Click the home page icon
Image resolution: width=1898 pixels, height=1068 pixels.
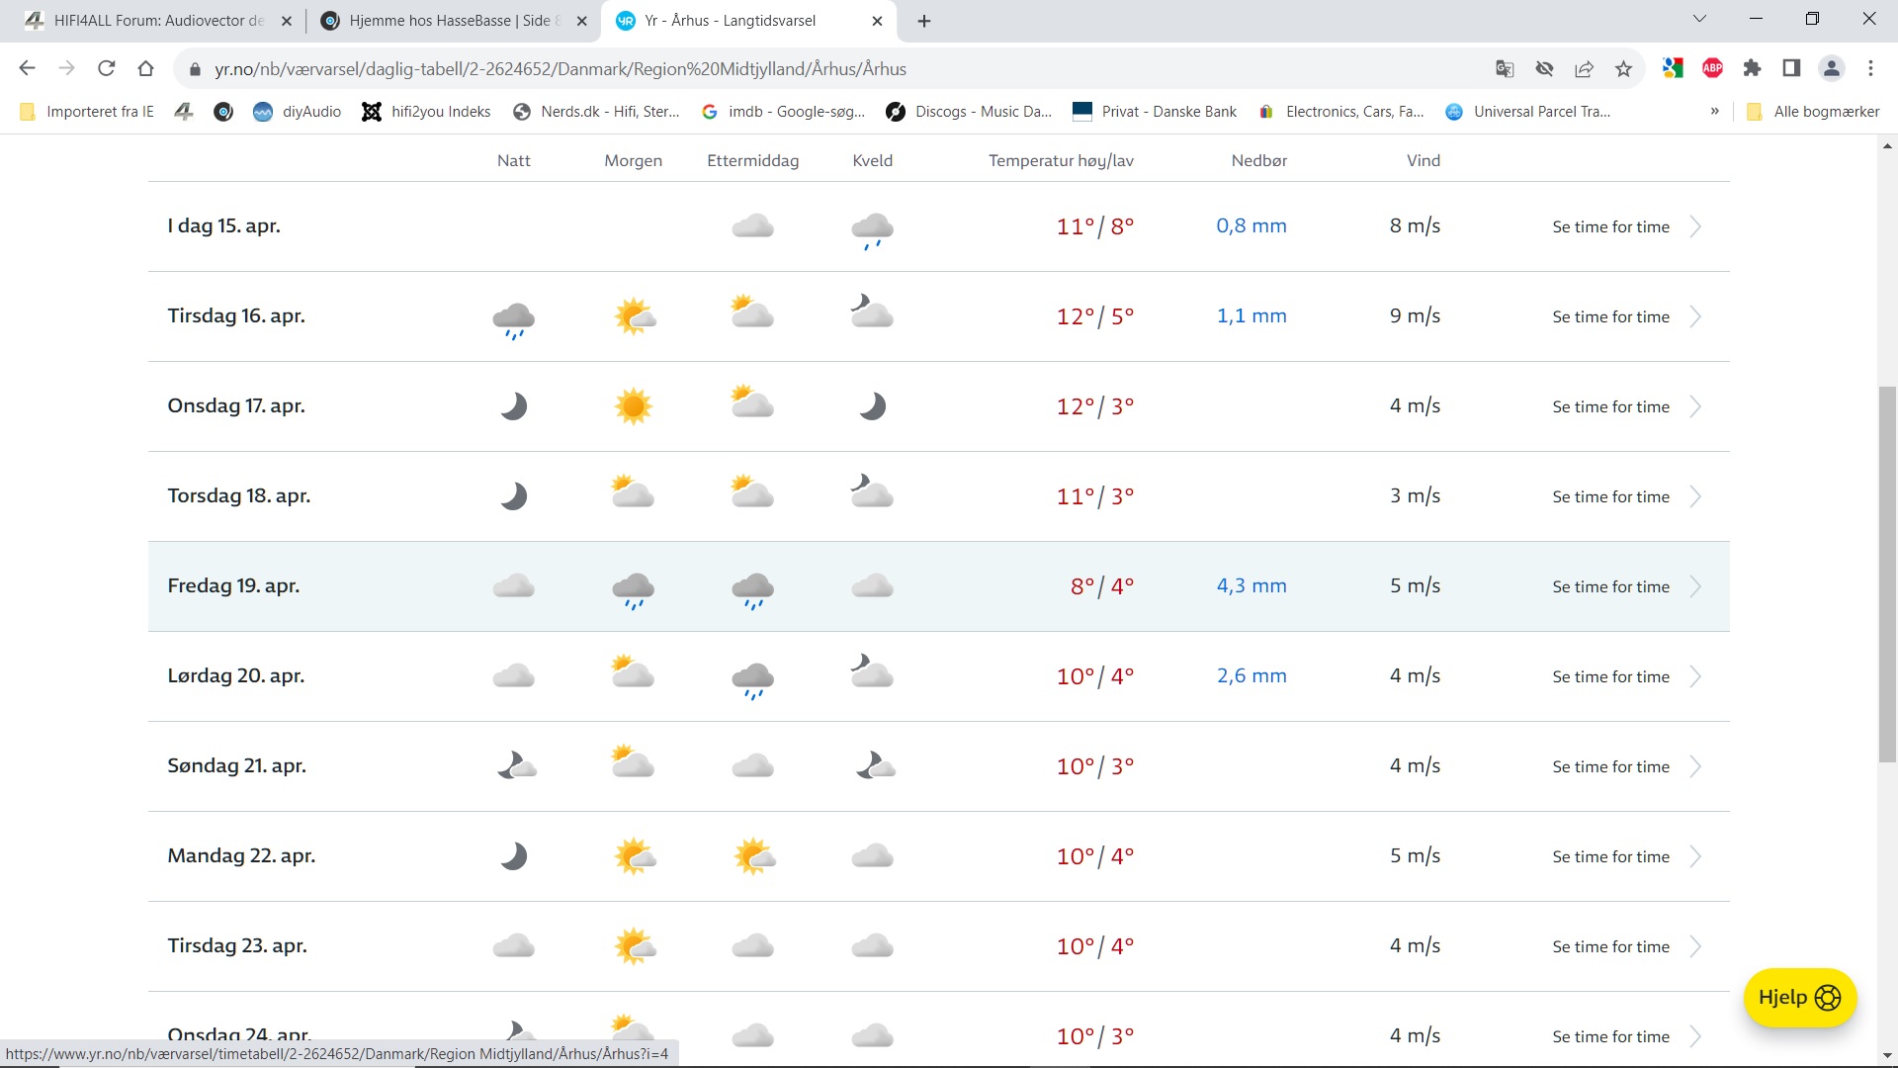point(145,68)
